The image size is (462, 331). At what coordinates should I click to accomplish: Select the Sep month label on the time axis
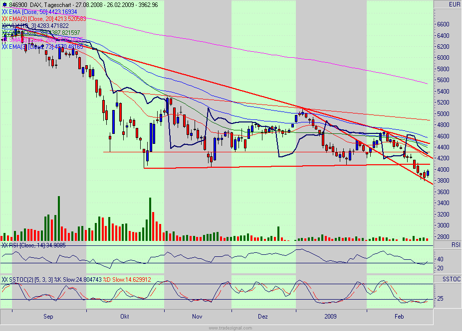click(x=47, y=316)
